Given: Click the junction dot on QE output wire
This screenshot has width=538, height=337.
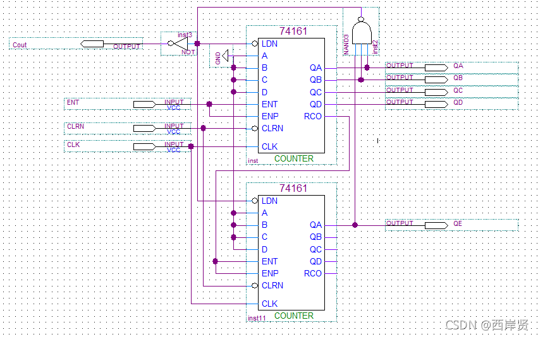Looking at the screenshot, I should tap(355, 225).
